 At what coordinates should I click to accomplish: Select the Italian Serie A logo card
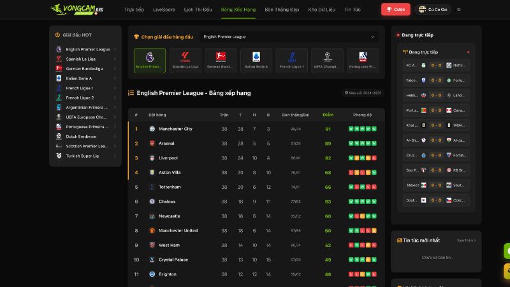(x=256, y=61)
